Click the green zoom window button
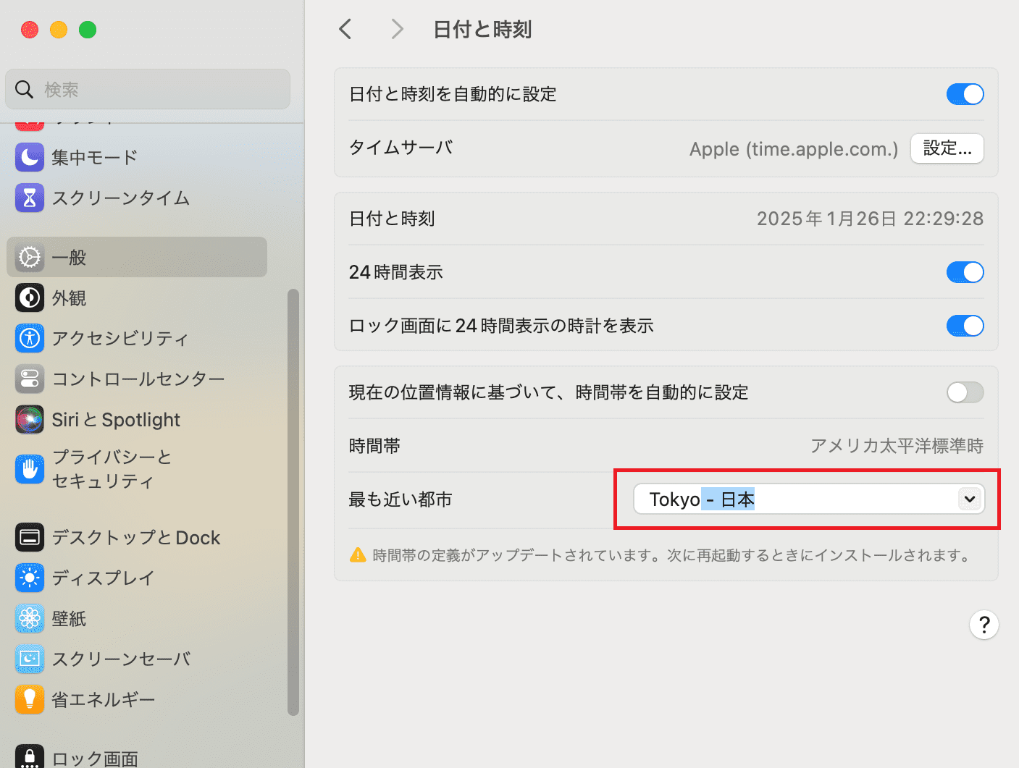The image size is (1019, 768). click(x=88, y=30)
